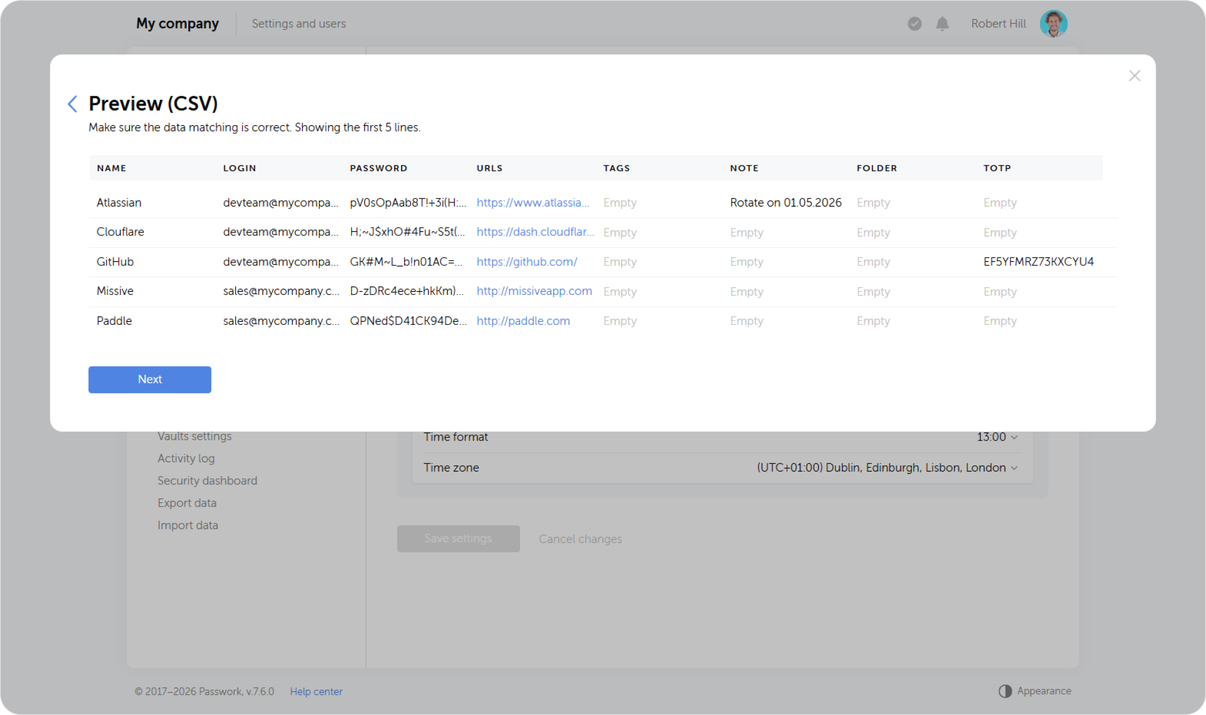Close the Preview (CSV) dialog
Screen dimensions: 1206x715
click(x=1134, y=76)
